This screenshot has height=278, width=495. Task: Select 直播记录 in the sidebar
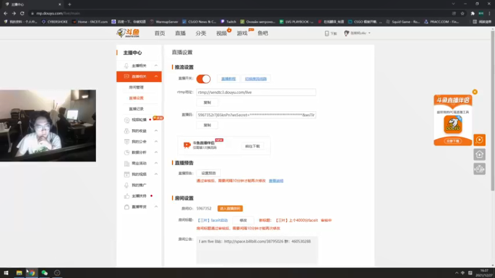click(x=136, y=109)
